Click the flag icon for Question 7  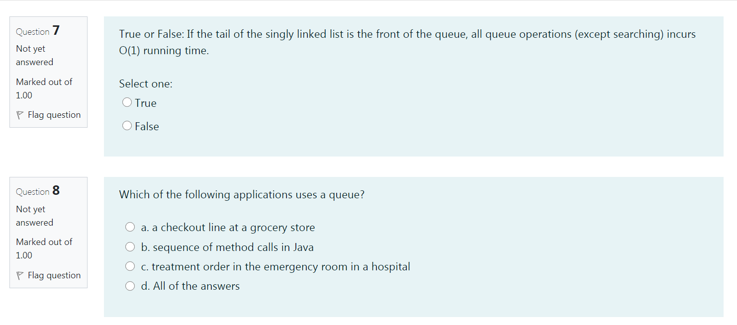pos(20,115)
